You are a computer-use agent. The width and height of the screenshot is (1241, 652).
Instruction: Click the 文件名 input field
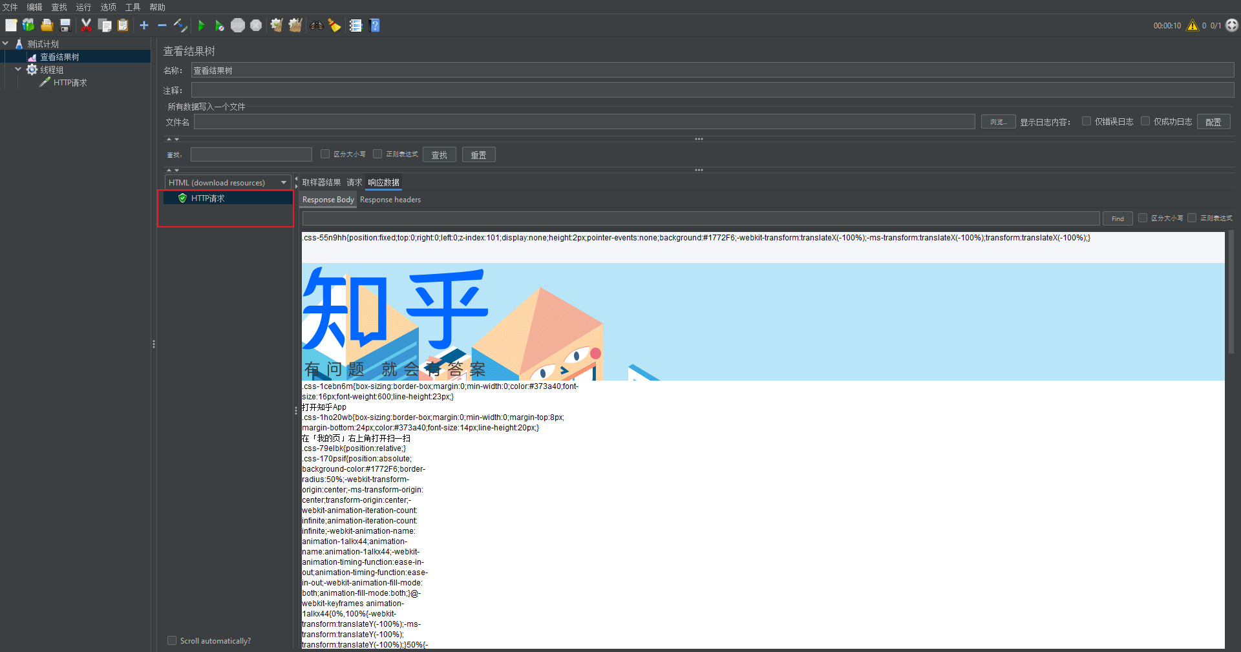[x=584, y=121]
